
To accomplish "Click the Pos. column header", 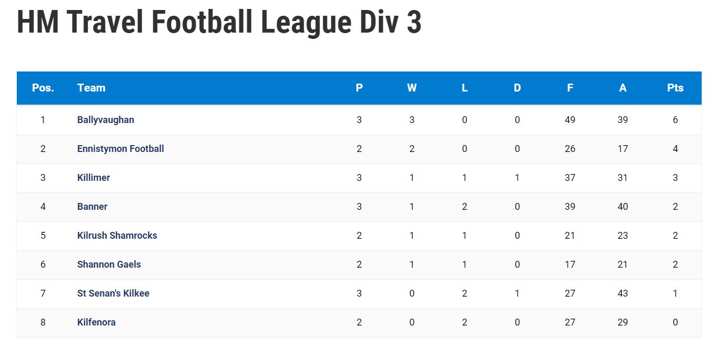I will [43, 88].
